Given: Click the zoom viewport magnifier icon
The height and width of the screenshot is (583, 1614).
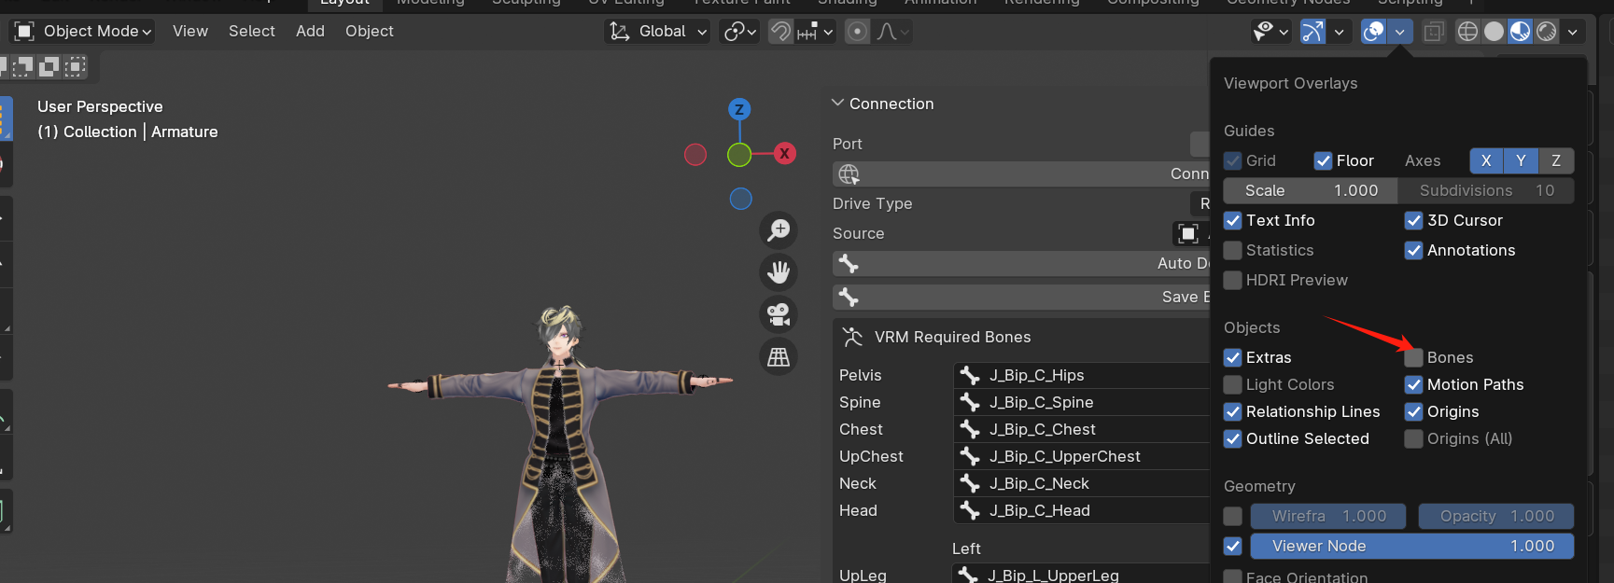Looking at the screenshot, I should pos(779,230).
